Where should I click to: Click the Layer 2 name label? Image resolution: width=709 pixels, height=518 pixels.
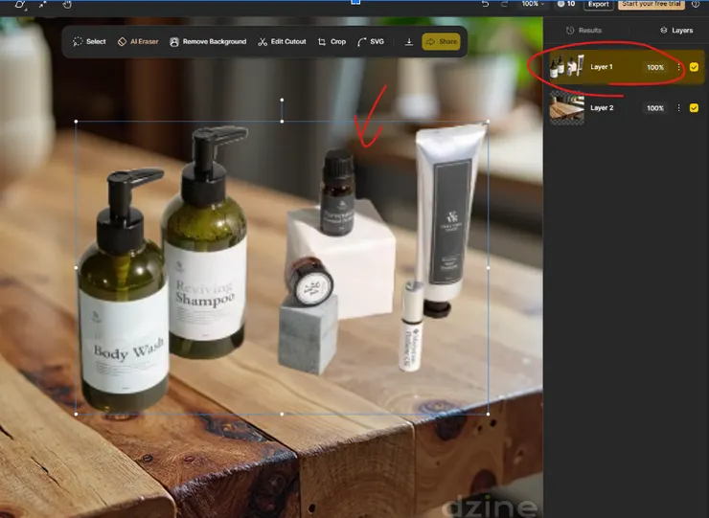602,108
